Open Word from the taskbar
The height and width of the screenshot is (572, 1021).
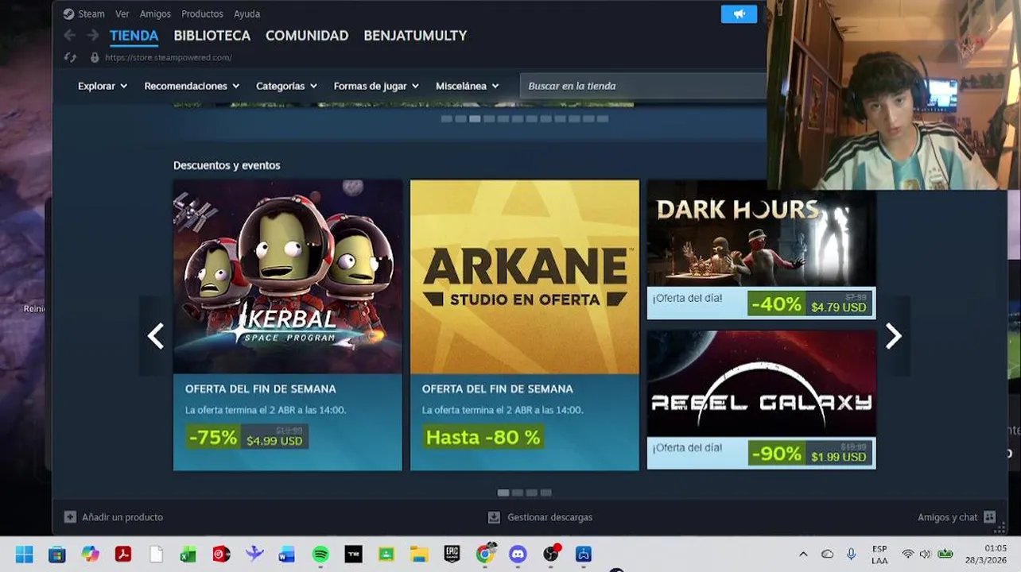click(x=287, y=555)
